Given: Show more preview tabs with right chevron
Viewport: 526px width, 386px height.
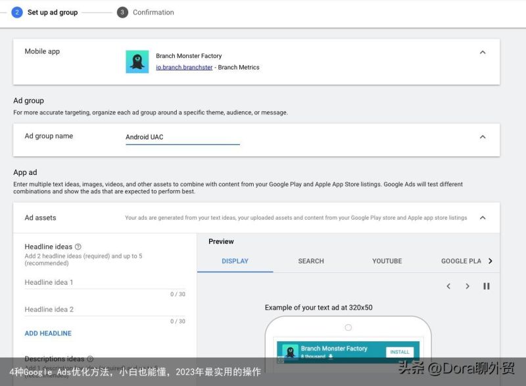Looking at the screenshot, I should click(x=490, y=261).
